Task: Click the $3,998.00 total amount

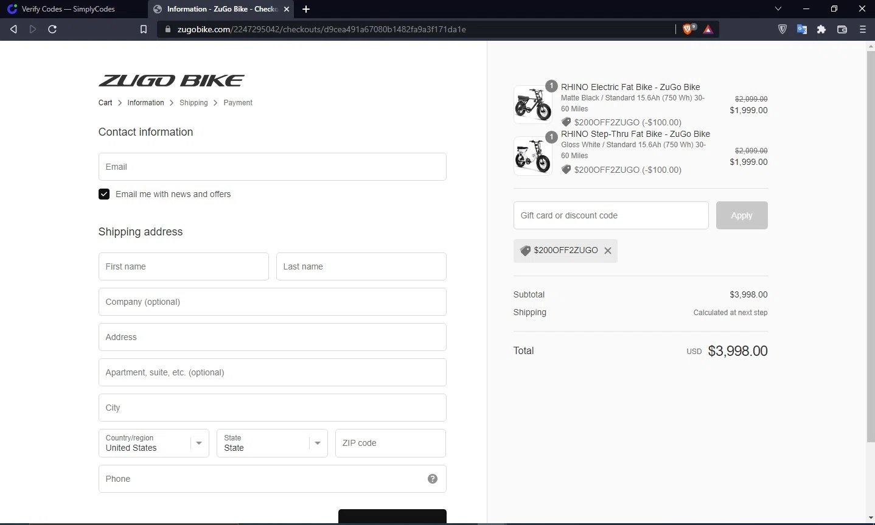Action: coord(737,351)
